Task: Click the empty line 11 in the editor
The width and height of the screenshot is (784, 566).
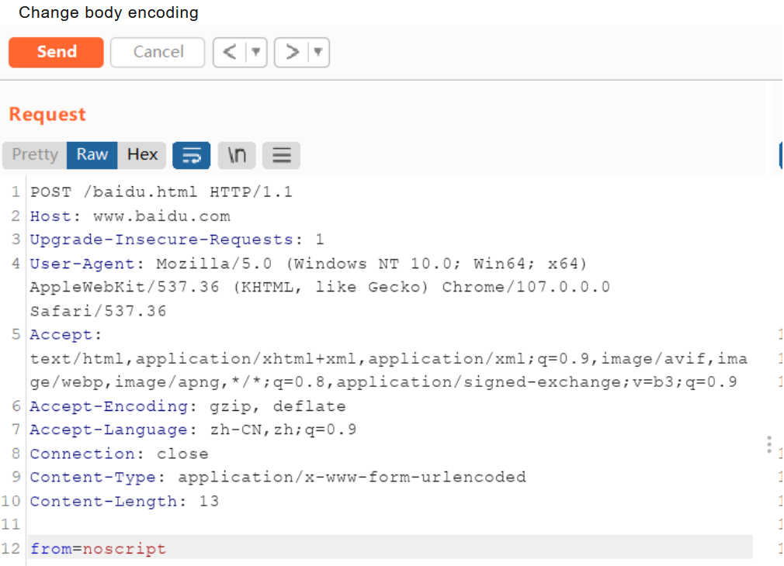Action: tap(390, 525)
